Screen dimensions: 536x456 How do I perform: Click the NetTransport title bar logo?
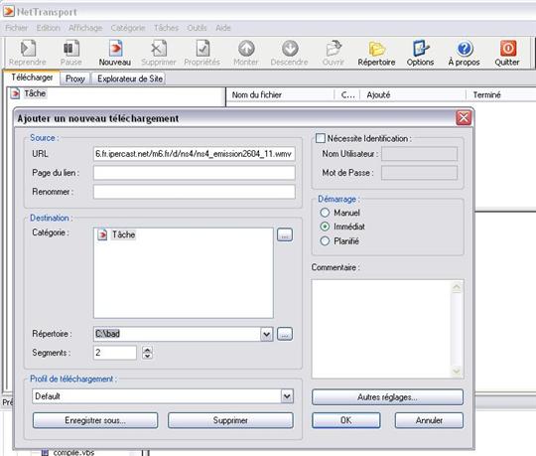tap(9, 11)
